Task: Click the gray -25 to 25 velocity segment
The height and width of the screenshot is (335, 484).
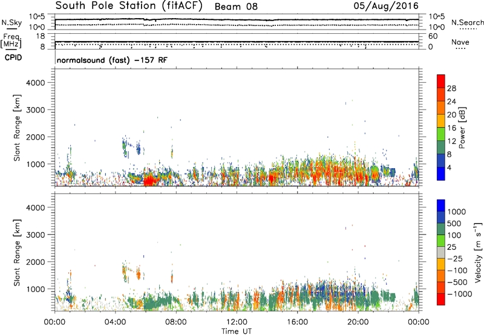Action: [x=441, y=253]
